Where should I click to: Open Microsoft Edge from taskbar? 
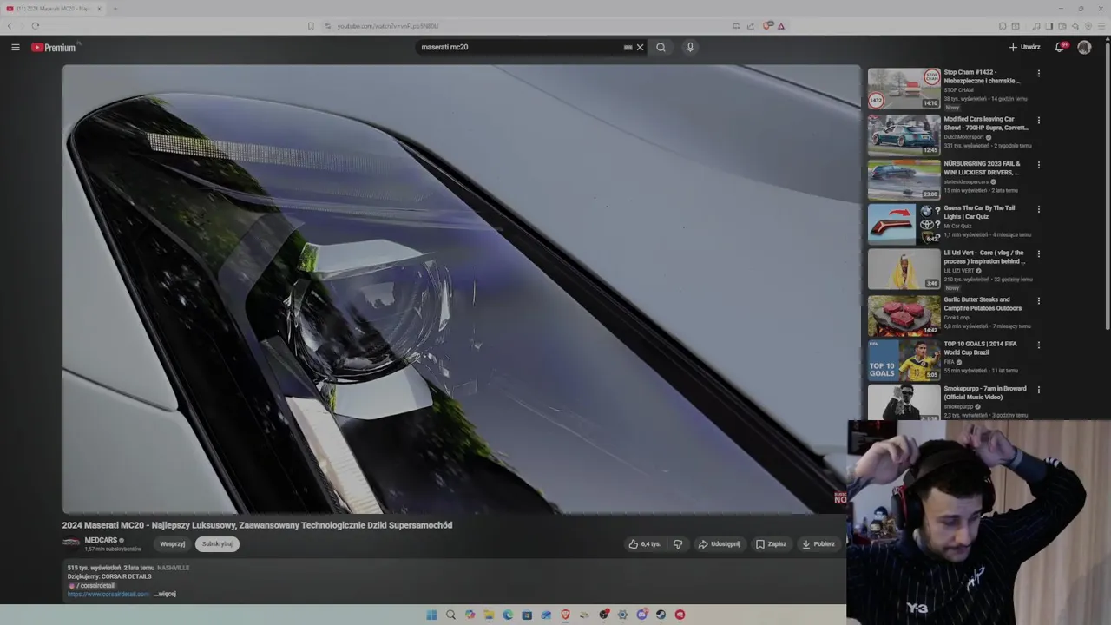508,615
